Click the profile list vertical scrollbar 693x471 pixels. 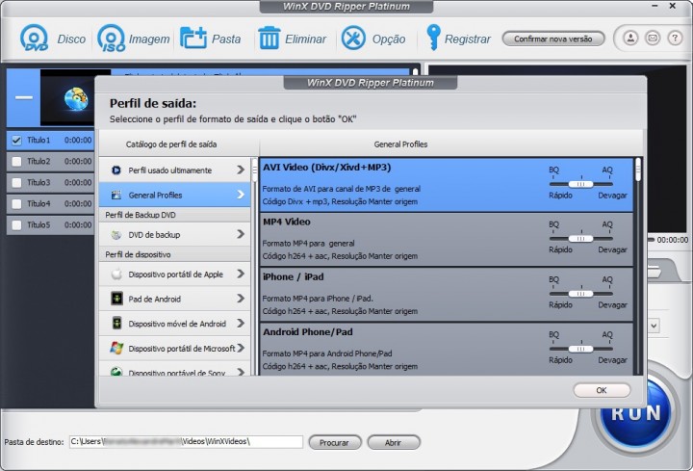638,170
